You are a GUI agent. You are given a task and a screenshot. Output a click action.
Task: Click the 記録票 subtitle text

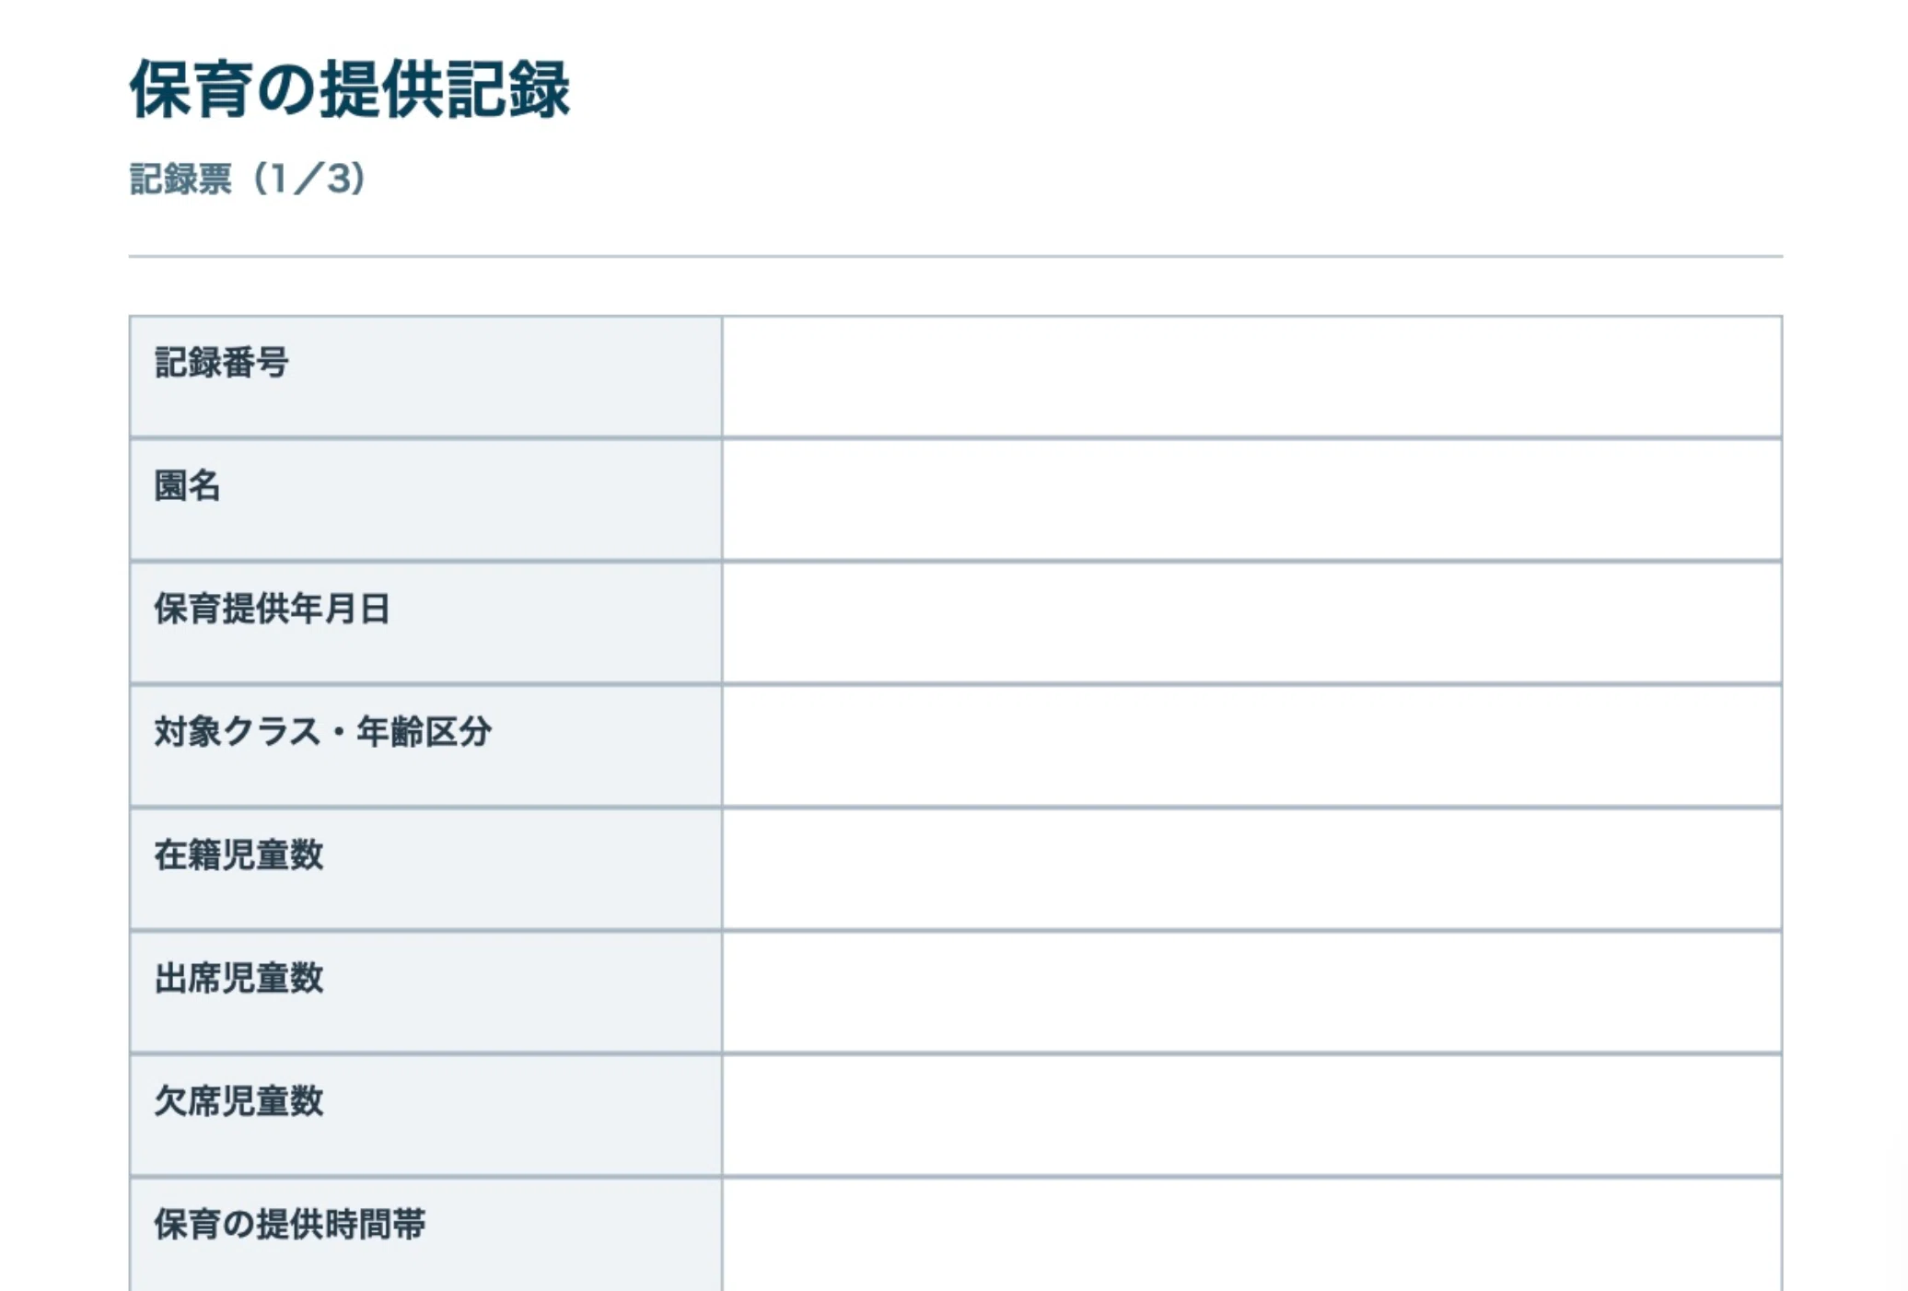tap(180, 179)
